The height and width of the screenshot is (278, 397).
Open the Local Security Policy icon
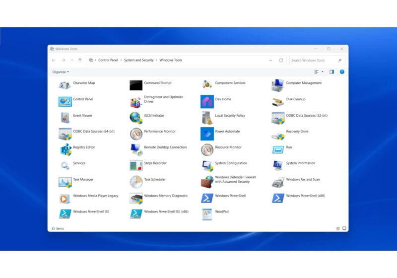[207, 118]
